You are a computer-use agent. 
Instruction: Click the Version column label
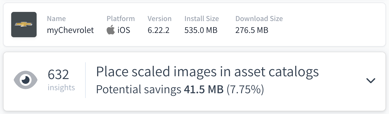(159, 18)
